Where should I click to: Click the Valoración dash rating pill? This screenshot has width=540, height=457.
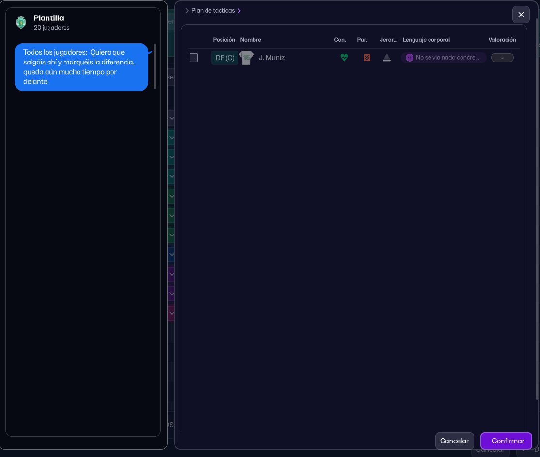tap(502, 58)
